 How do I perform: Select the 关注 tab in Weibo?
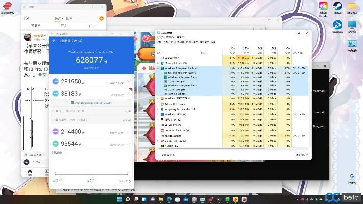[x=58, y=18]
